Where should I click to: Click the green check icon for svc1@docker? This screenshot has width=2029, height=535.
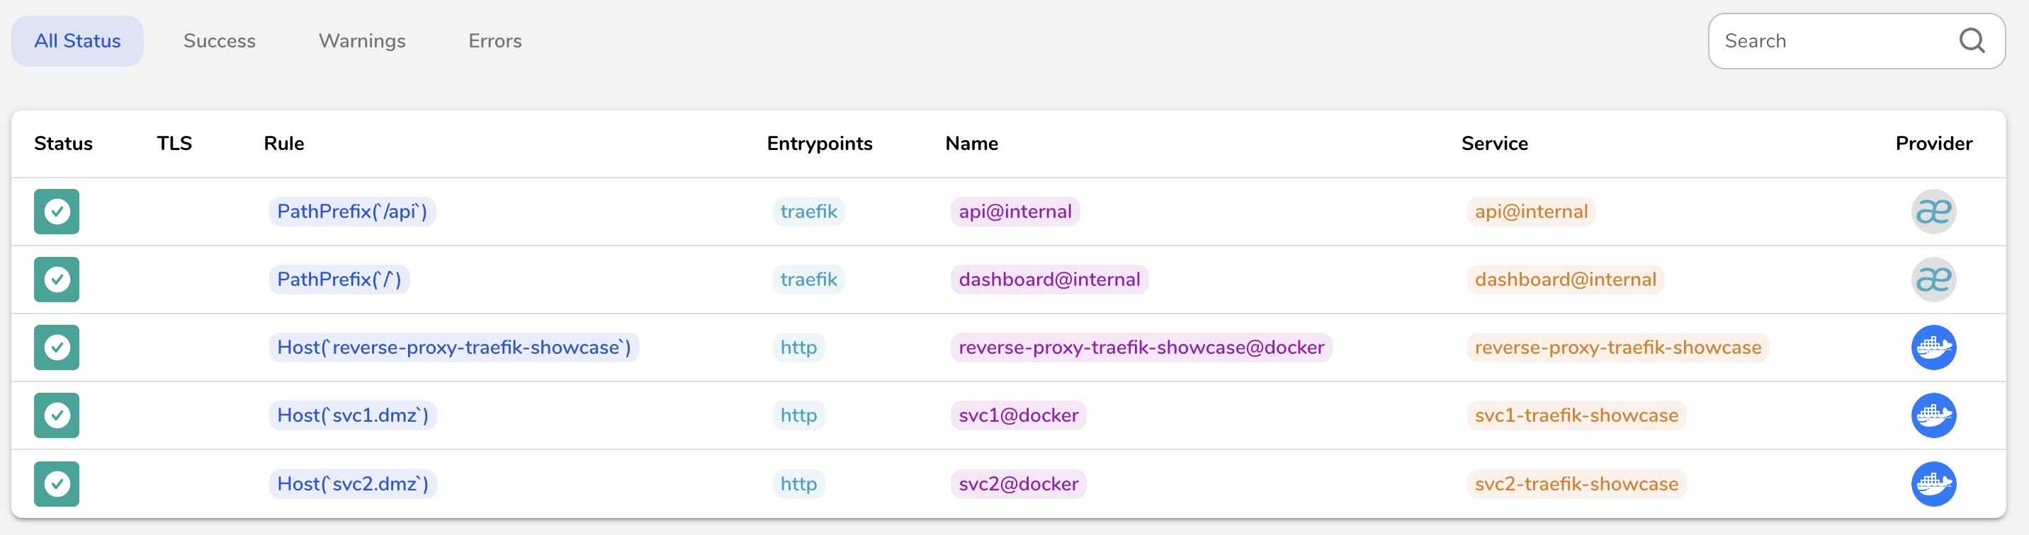(57, 415)
